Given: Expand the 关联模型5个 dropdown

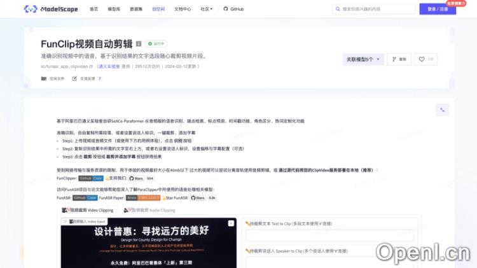Looking at the screenshot, I should 363,59.
